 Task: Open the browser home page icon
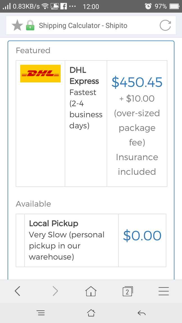[x=91, y=291]
